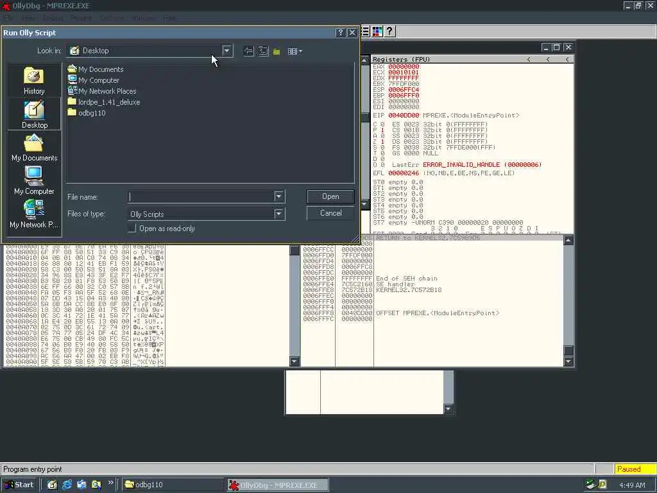Expand the Files of type dropdown
Viewport: 657px width, 493px height.
278,214
